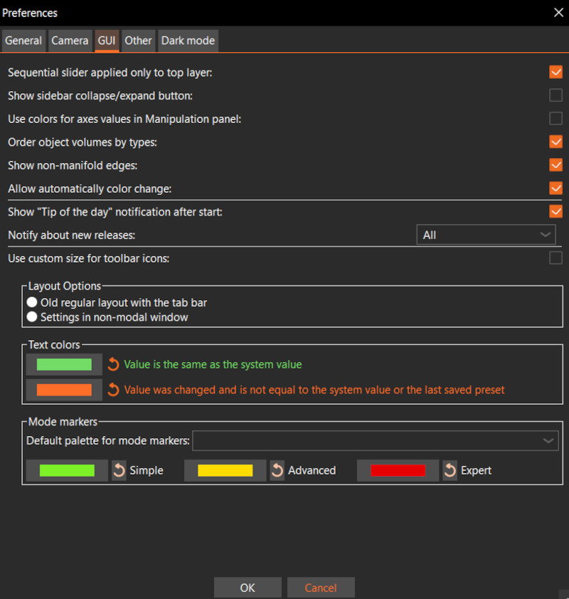Reset the Expert mode marker color
This screenshot has width=569, height=599.
tap(450, 470)
